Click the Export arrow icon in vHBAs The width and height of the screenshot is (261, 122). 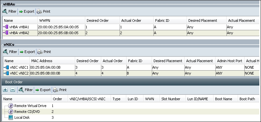point(21,12)
